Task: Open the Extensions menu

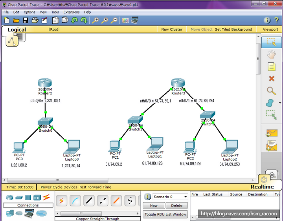Action: 72,12
